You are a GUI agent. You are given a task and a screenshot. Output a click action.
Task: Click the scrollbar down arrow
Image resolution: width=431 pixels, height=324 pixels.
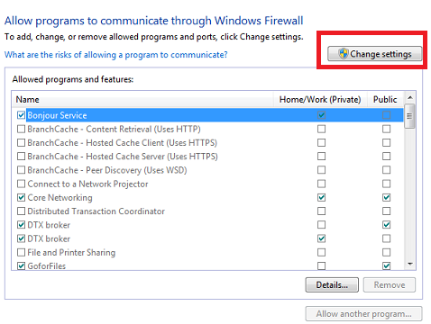coord(410,264)
